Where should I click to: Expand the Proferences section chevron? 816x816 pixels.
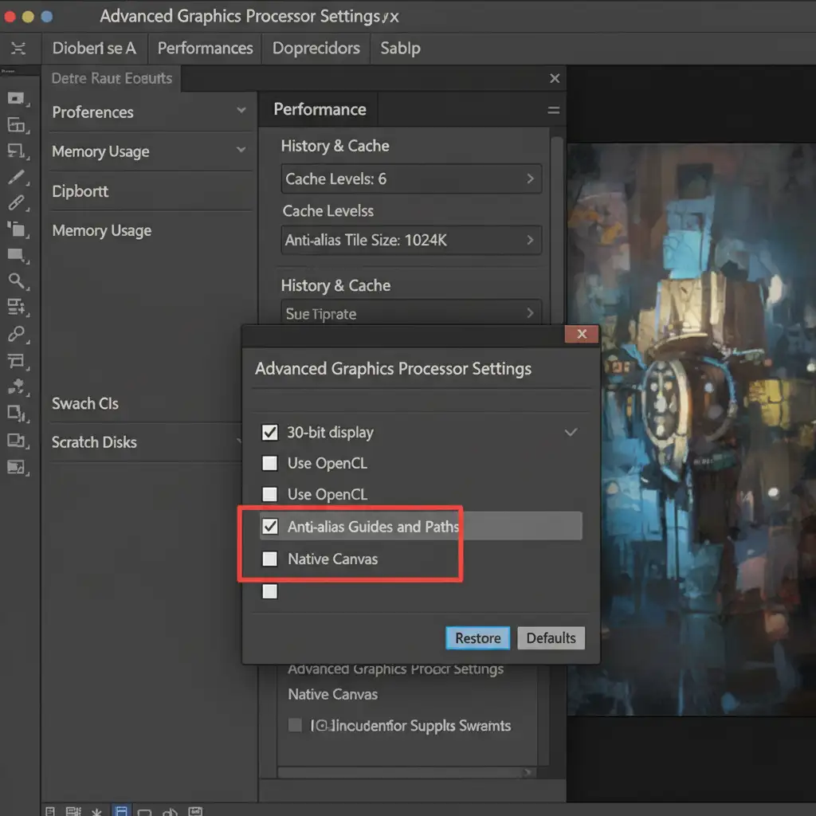[241, 111]
